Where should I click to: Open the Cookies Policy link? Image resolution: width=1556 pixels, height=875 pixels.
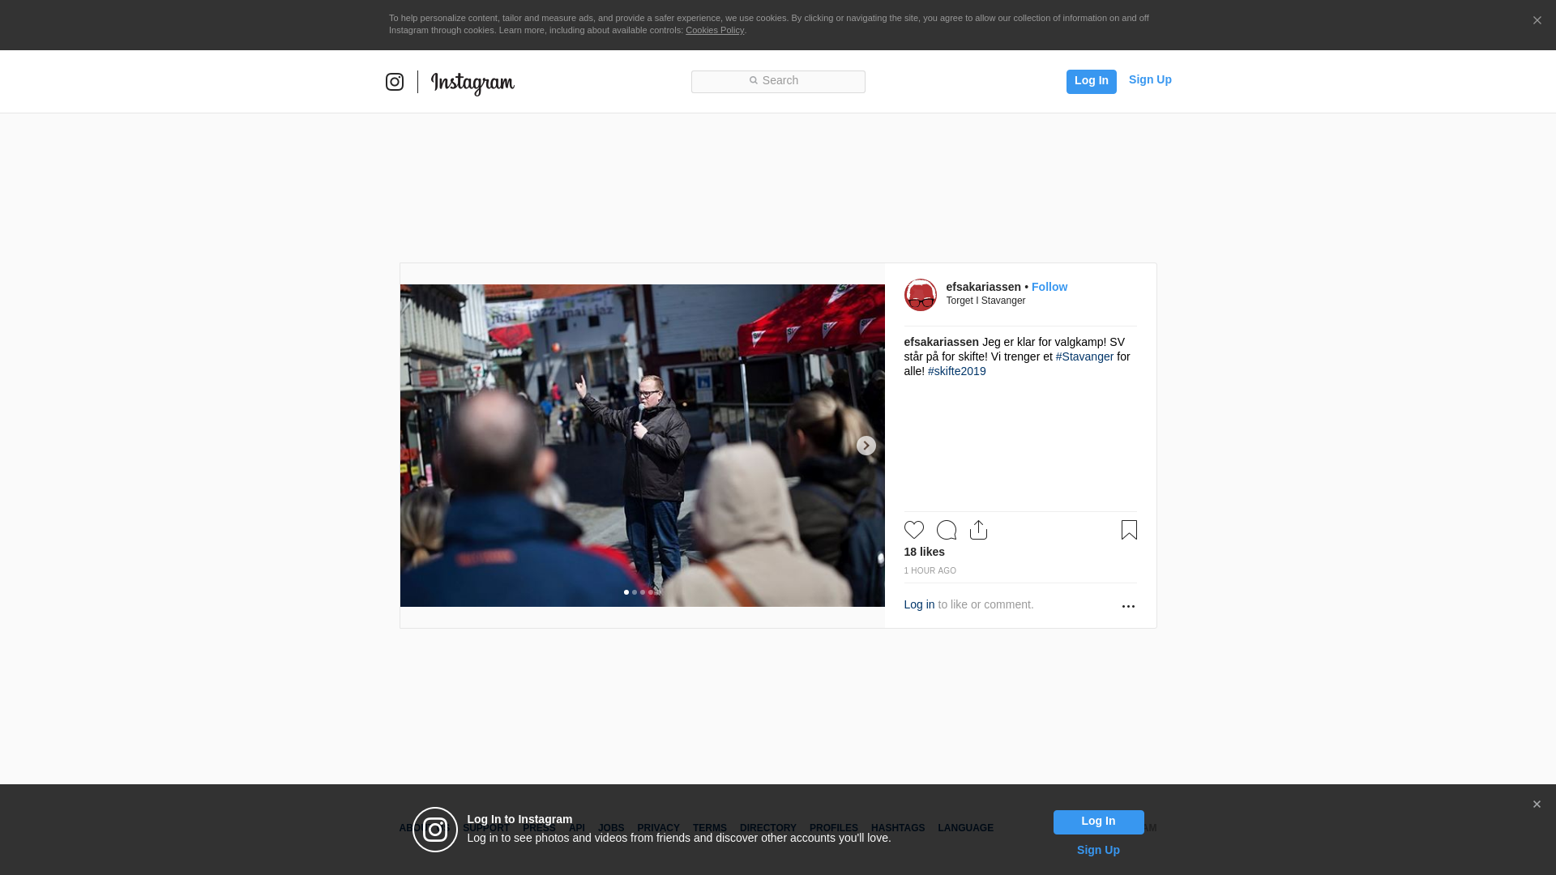(715, 30)
